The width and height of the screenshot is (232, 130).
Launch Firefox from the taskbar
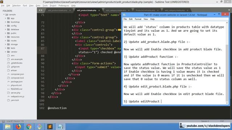[x=18, y=127]
